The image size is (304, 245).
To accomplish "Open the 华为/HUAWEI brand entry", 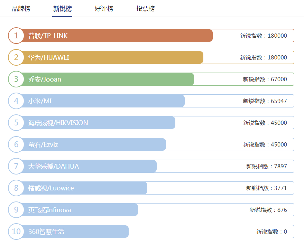I will click(x=49, y=57).
